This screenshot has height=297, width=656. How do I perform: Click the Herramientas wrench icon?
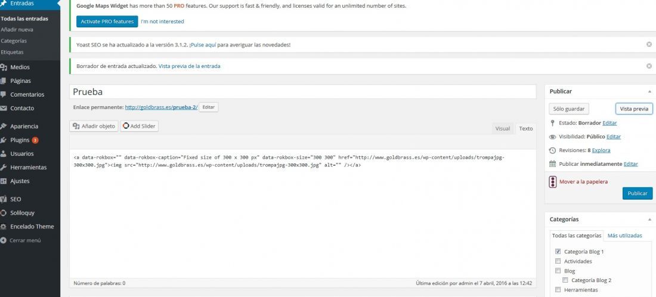4,168
